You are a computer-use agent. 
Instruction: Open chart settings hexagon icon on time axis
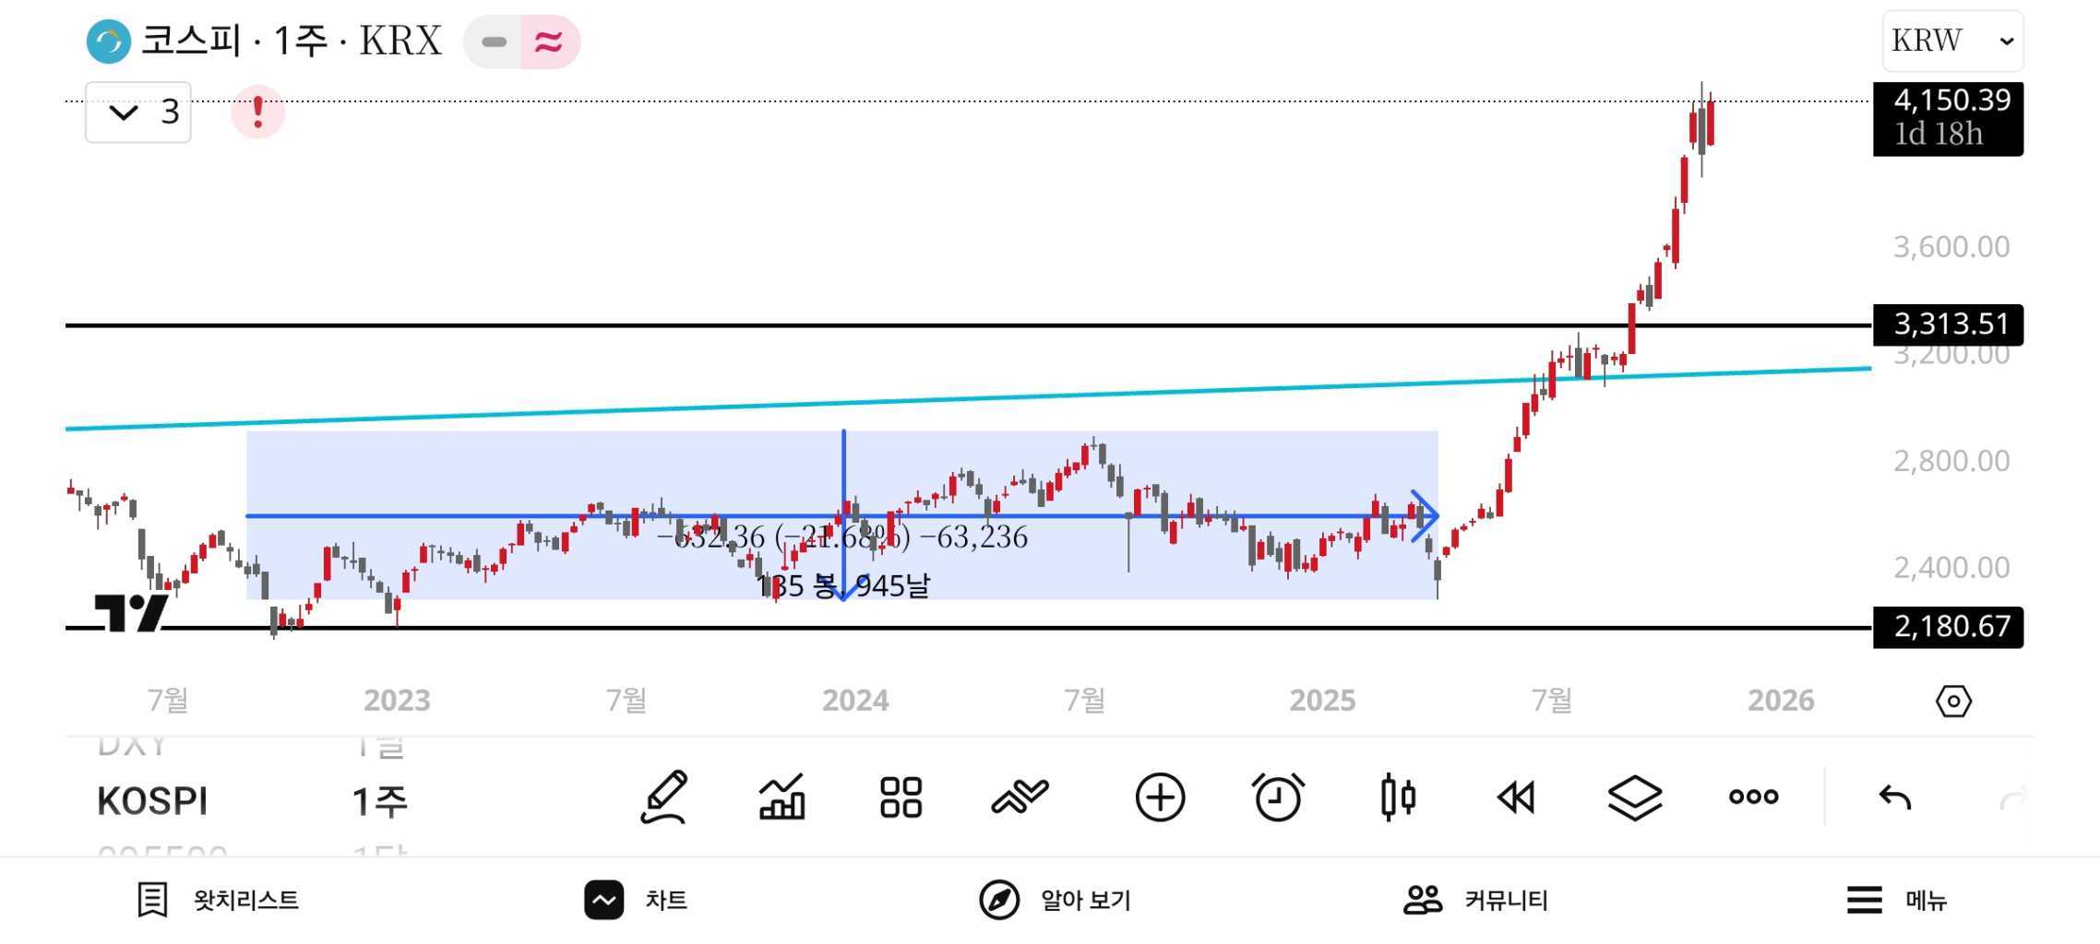point(1953,702)
